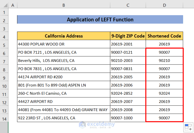This screenshot has width=194, height=133.
Task: Select column B header
Action: tap(63, 5)
